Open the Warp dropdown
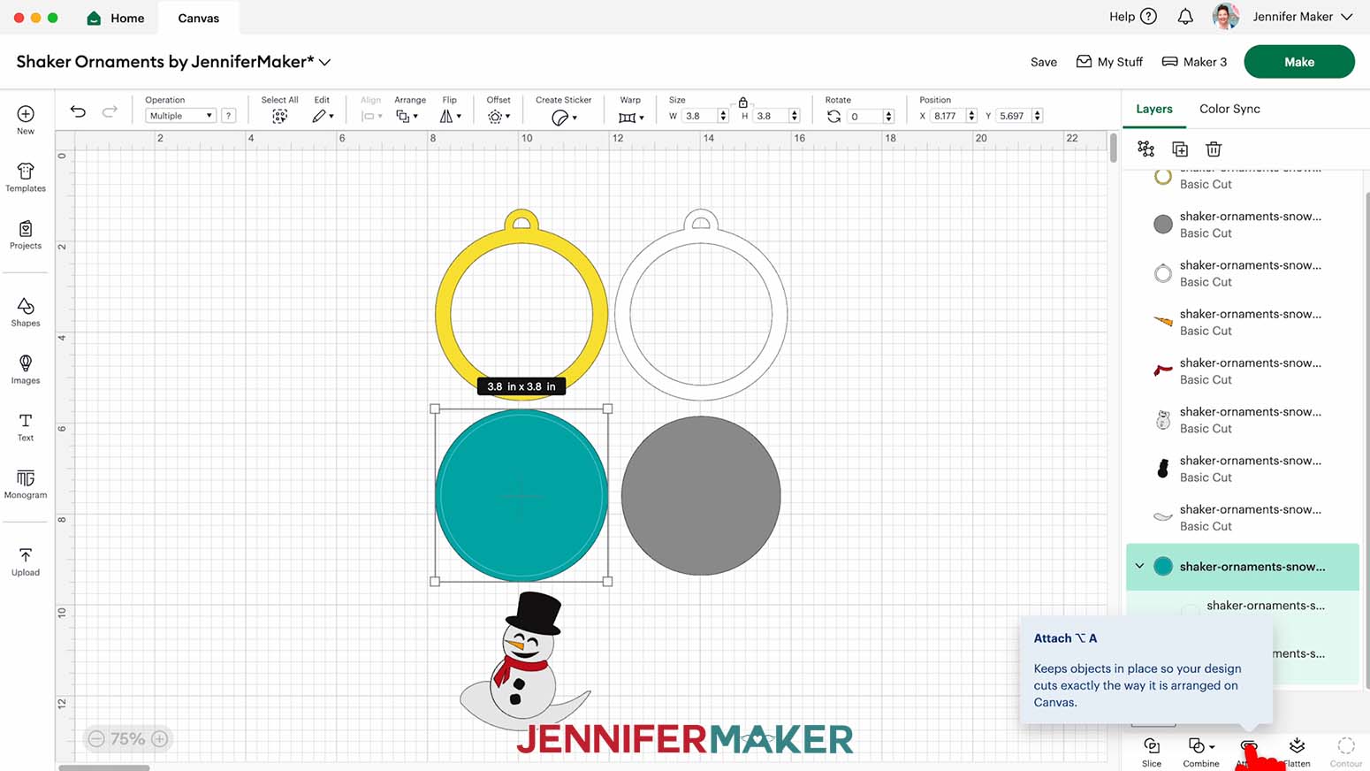 tap(631, 117)
